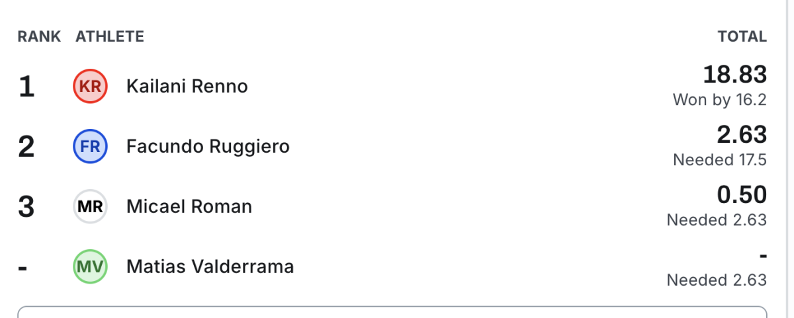This screenshot has width=794, height=318.
Task: Click Kailani Renno's red KR avatar
Action: tap(89, 87)
